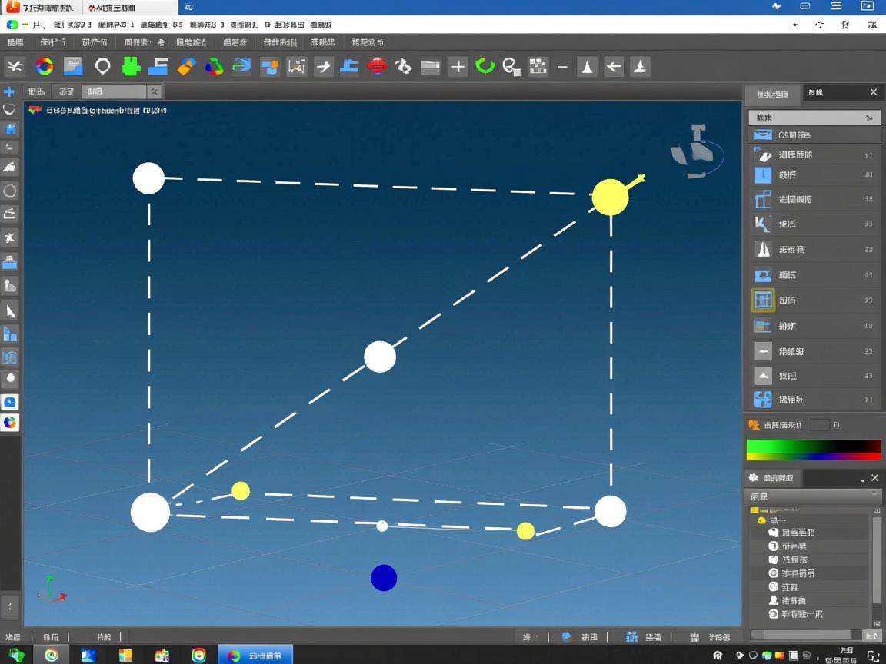Expand the yellow folder root in tree

(757, 510)
